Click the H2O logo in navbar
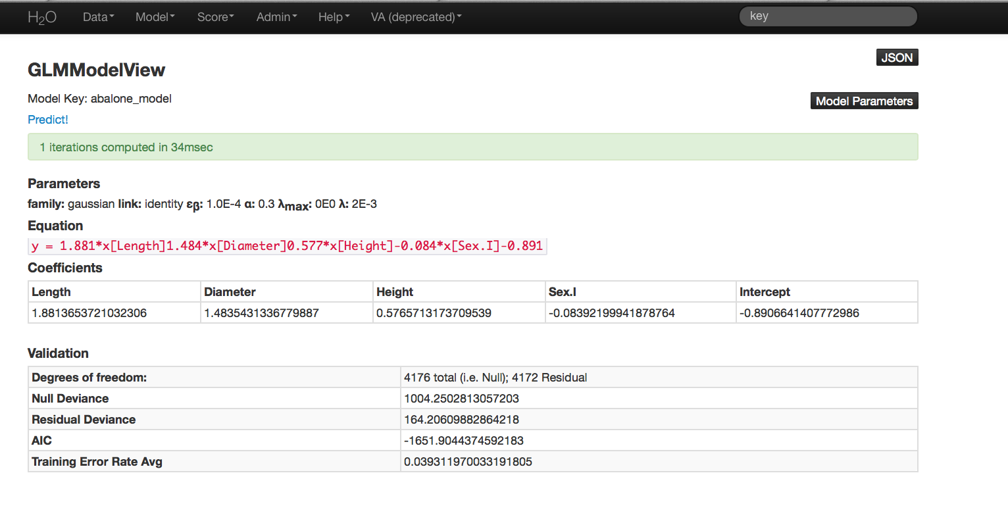Image resolution: width=1008 pixels, height=521 pixels. click(42, 17)
